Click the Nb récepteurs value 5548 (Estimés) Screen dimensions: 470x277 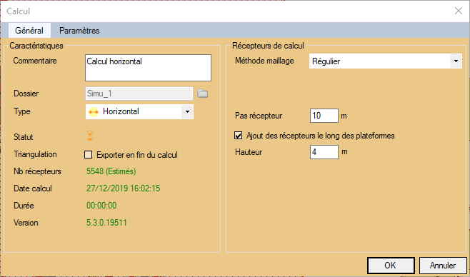[x=111, y=171]
